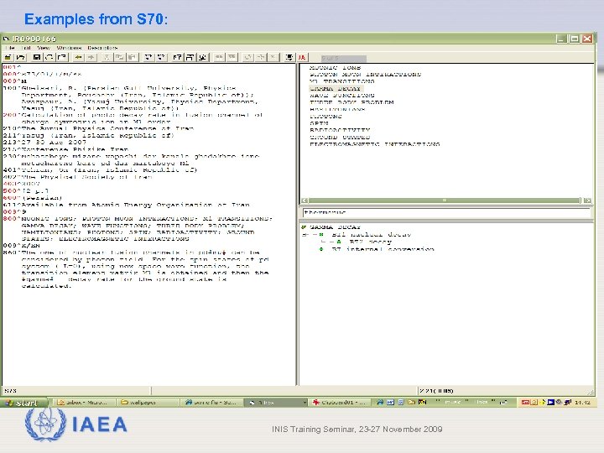Click the S73 status bar entry

[11, 391]
